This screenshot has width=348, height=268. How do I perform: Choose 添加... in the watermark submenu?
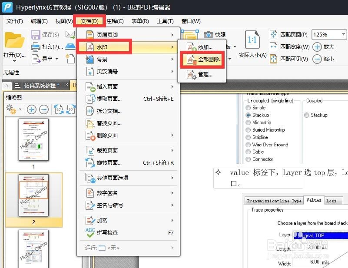point(202,47)
